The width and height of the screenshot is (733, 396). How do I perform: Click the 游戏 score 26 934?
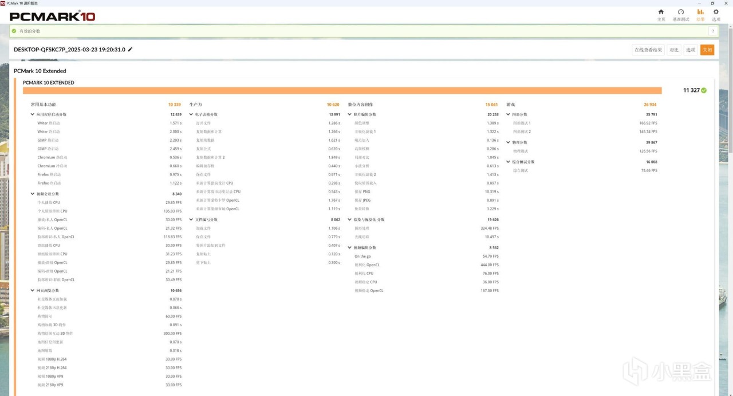(650, 105)
